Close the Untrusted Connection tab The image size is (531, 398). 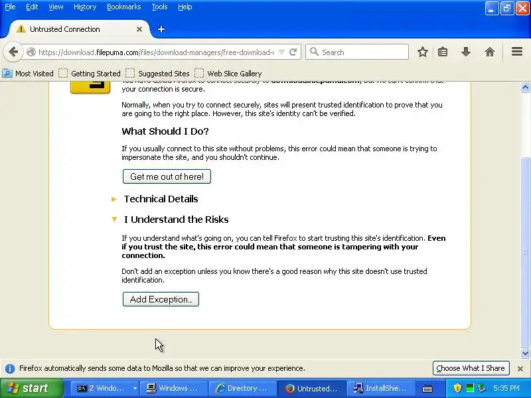[x=139, y=29]
